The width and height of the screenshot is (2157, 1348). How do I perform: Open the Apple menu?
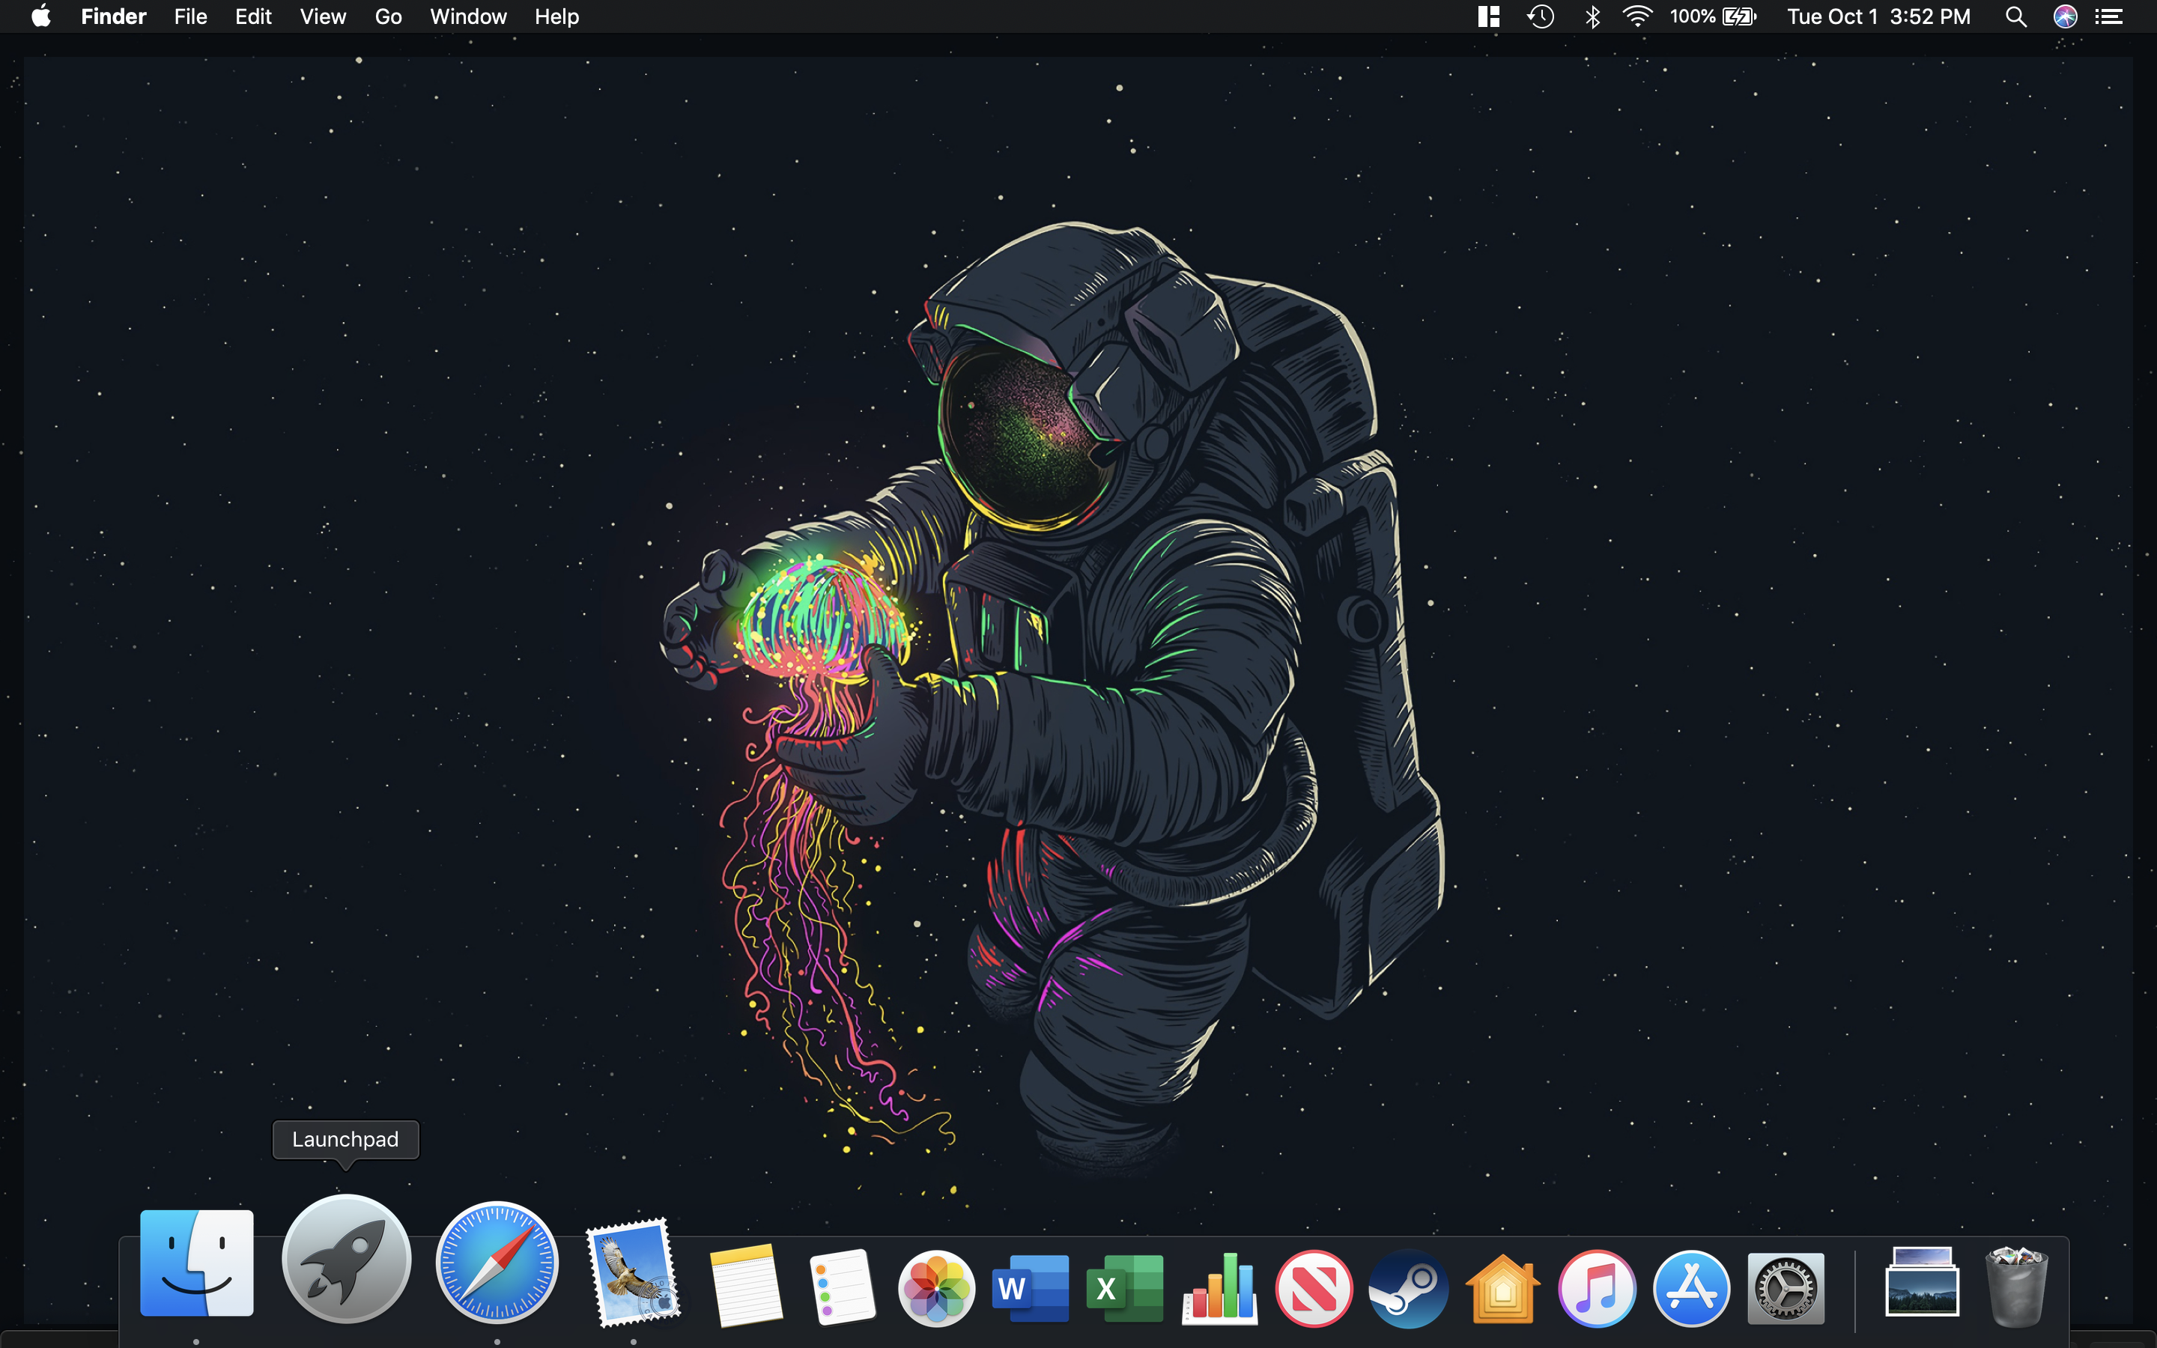41,16
